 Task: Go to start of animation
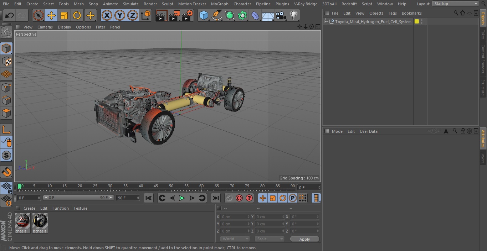pyautogui.click(x=149, y=198)
